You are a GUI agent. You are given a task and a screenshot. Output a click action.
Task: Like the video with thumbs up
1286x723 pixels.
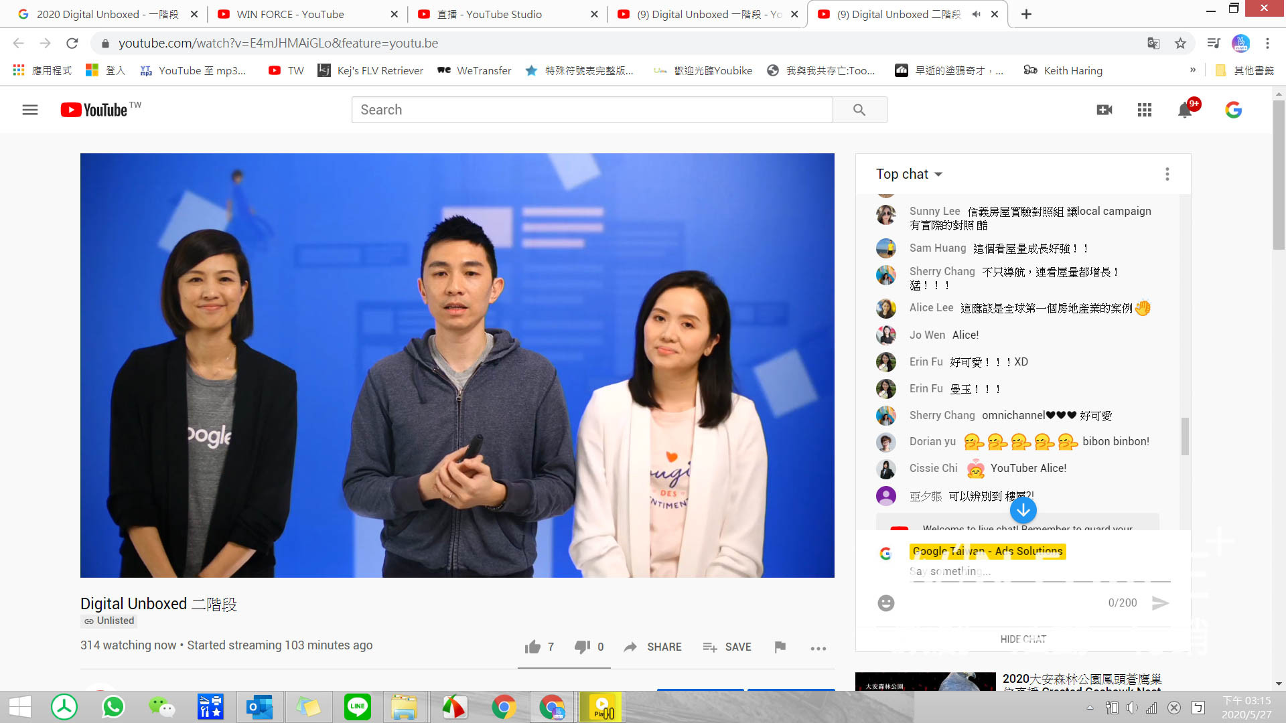click(533, 647)
